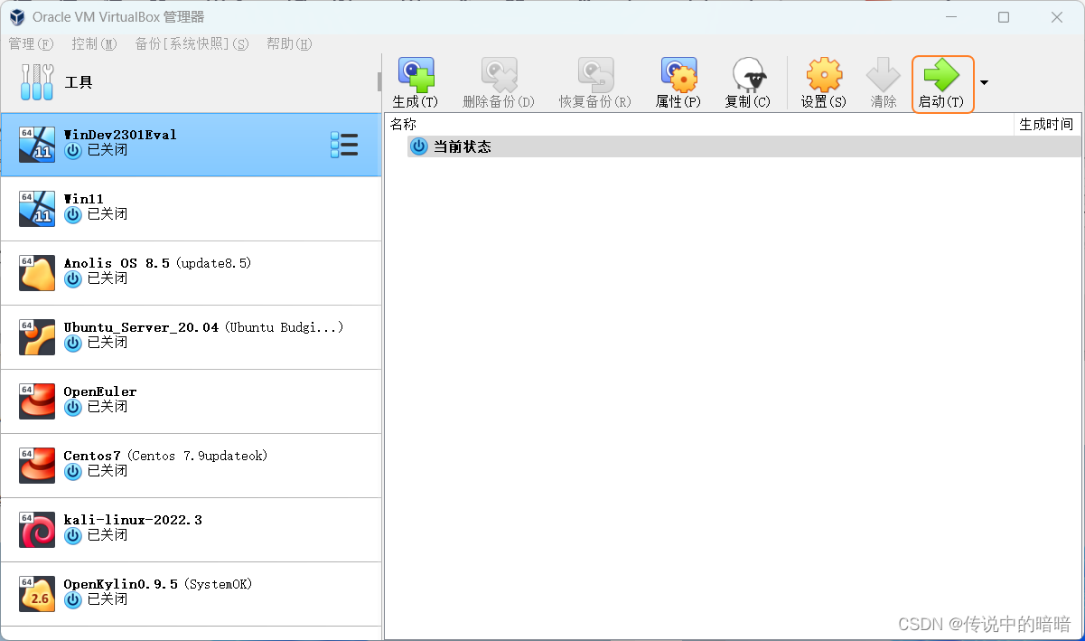Expand the 启动 start mode dropdown arrow
This screenshot has width=1085, height=641.
click(x=984, y=83)
